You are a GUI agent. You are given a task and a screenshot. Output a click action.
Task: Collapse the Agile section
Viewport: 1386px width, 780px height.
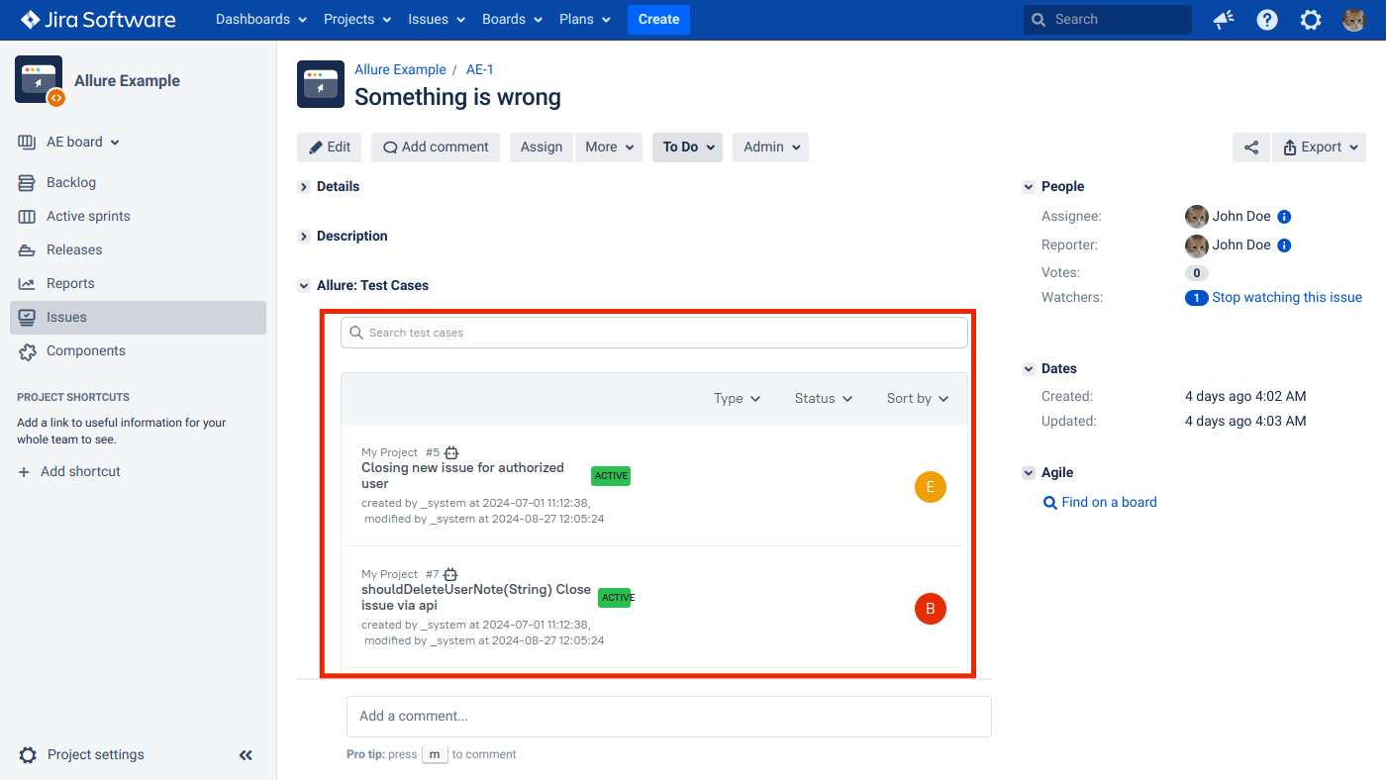point(1029,473)
